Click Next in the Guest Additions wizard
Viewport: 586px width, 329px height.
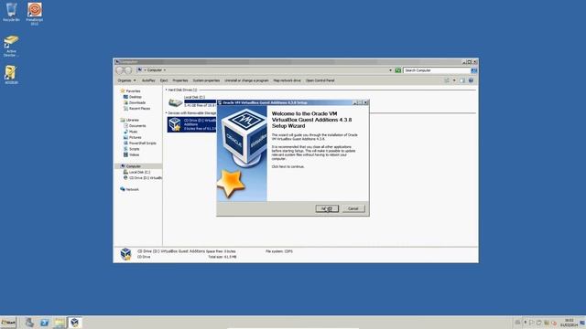(327, 208)
